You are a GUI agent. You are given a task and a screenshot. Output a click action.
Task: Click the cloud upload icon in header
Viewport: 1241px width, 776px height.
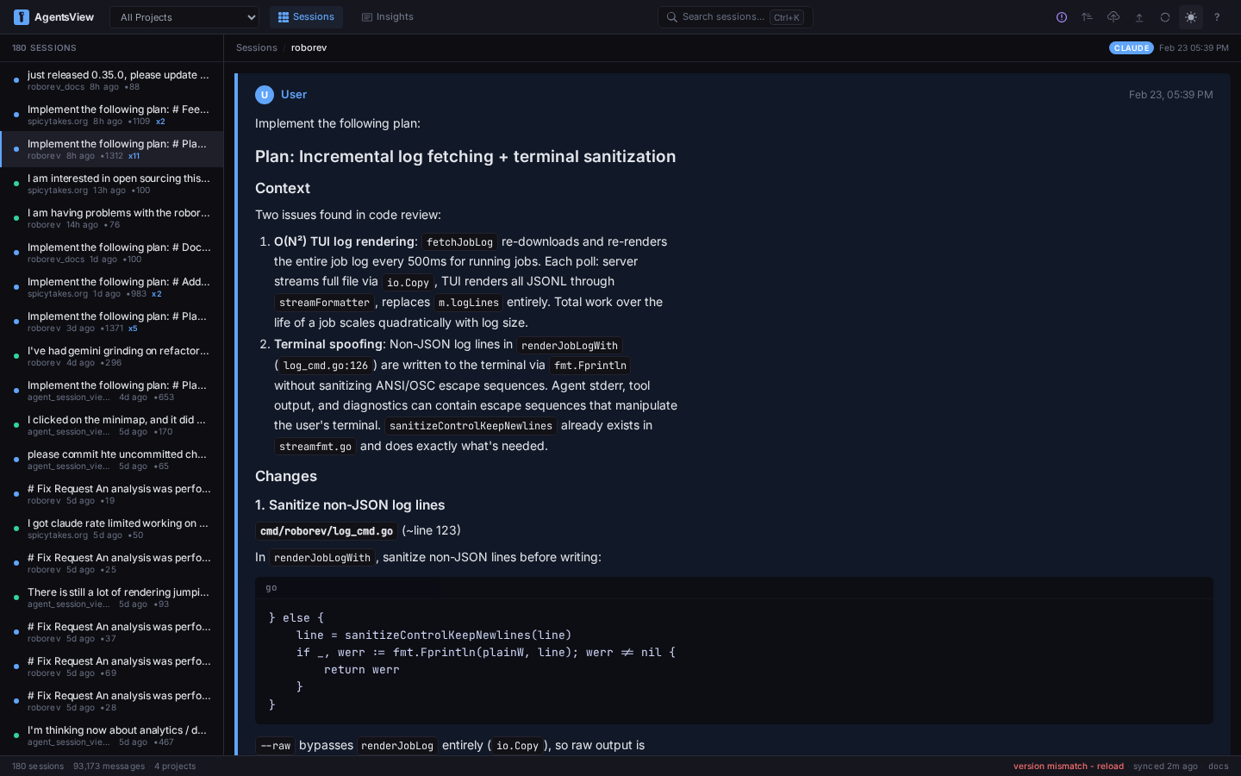click(x=1113, y=17)
